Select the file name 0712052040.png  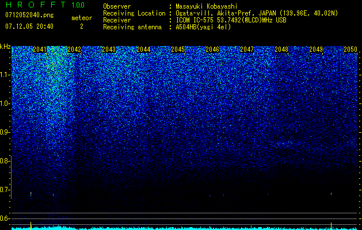pyautogui.click(x=29, y=16)
